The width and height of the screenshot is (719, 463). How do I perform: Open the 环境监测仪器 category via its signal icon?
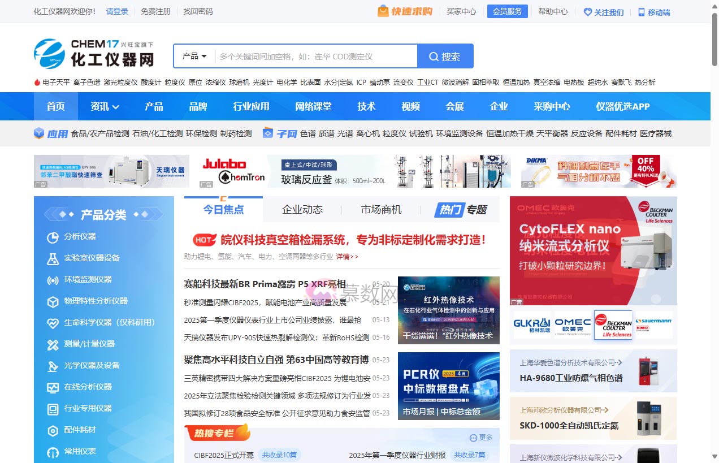click(53, 280)
